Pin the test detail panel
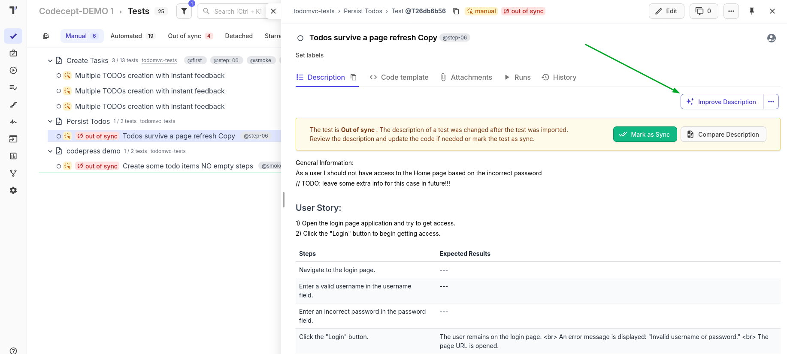 tap(752, 11)
